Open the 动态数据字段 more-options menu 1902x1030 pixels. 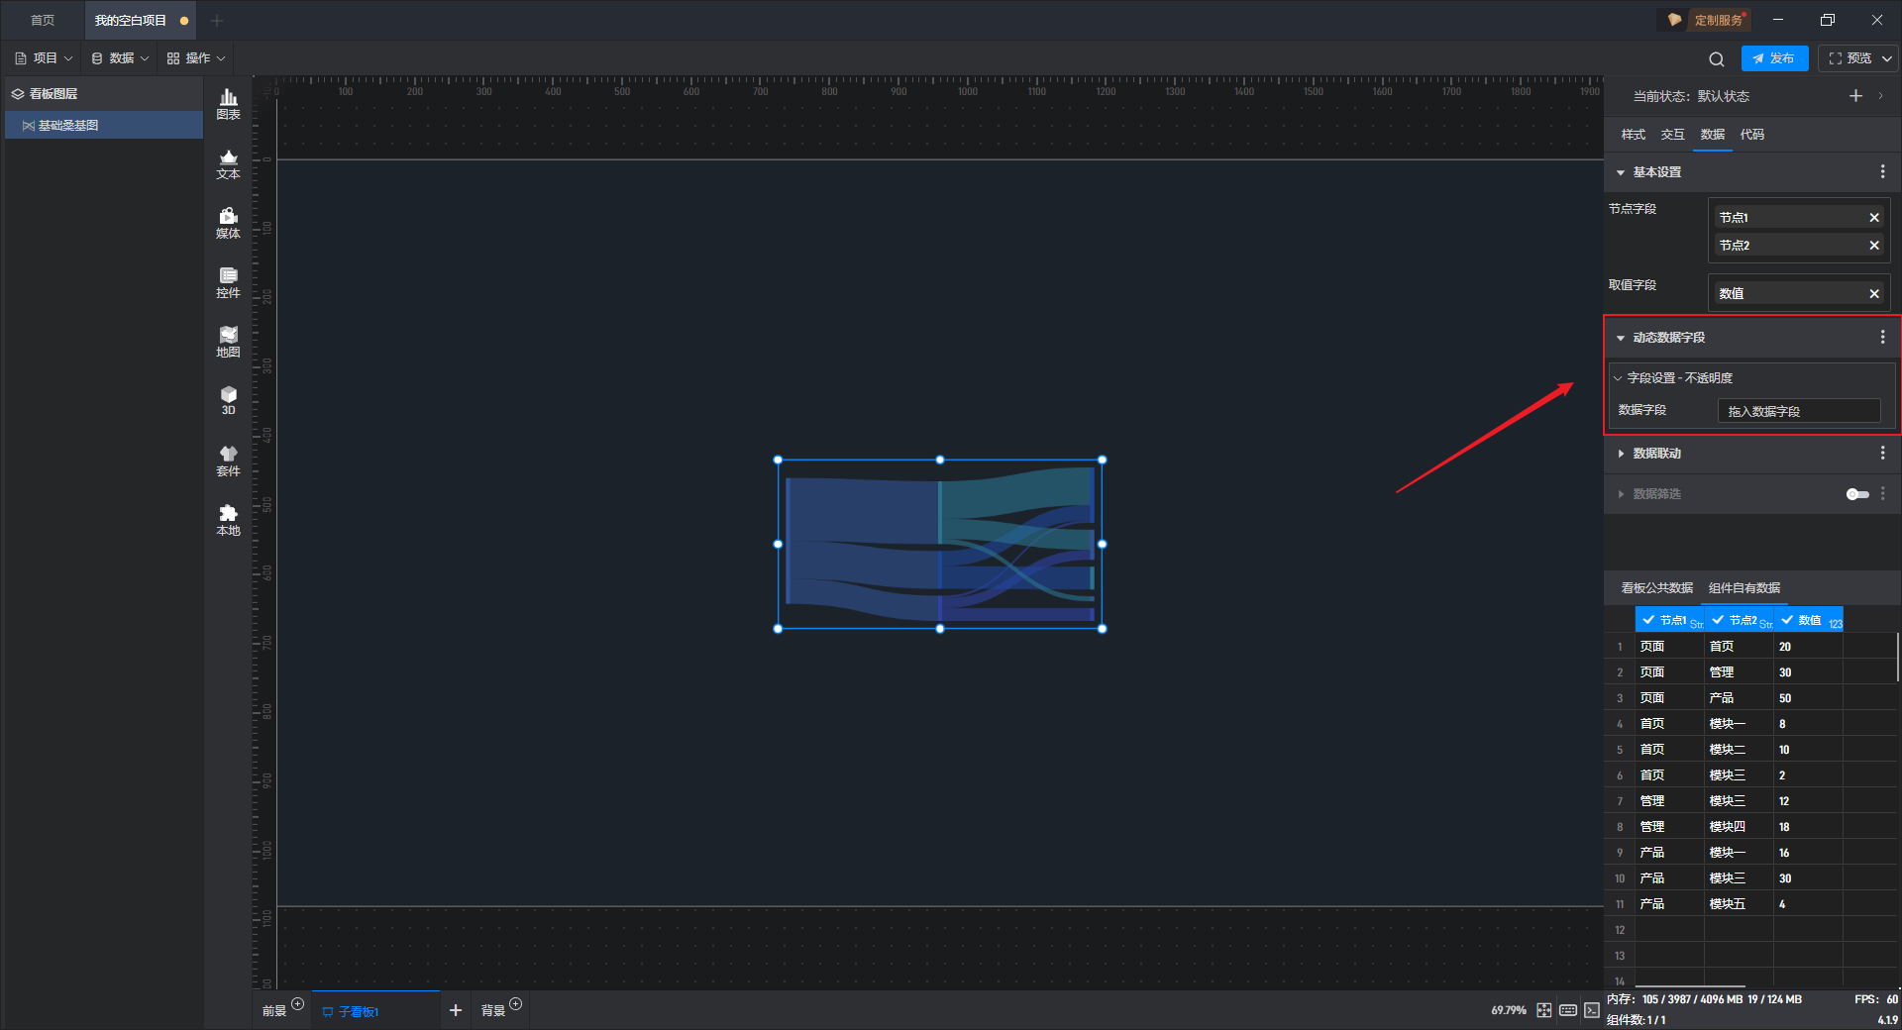[1882, 338]
